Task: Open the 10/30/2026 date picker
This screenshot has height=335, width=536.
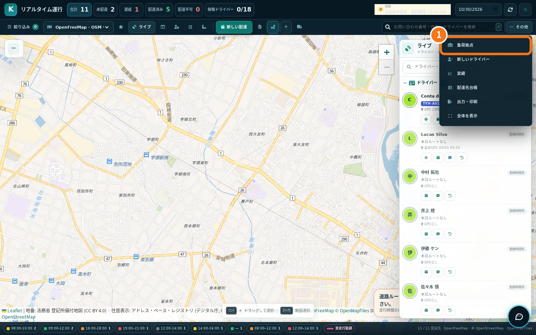Action: (478, 10)
